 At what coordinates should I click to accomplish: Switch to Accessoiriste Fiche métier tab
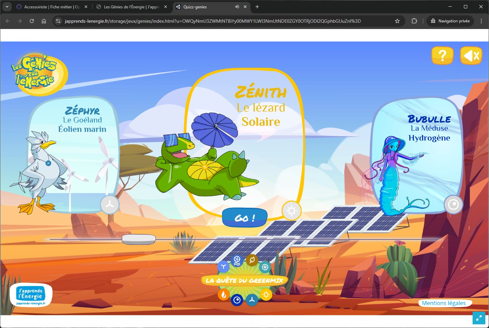point(52,7)
